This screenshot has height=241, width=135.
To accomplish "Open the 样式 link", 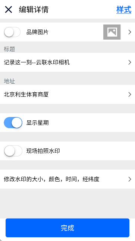I will pyautogui.click(x=124, y=10).
